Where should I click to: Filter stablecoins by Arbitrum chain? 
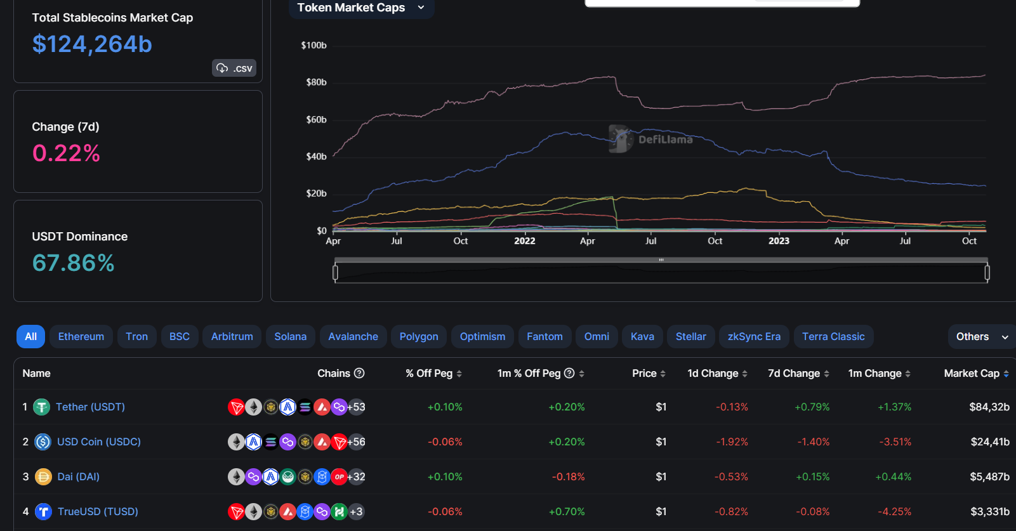pyautogui.click(x=232, y=337)
